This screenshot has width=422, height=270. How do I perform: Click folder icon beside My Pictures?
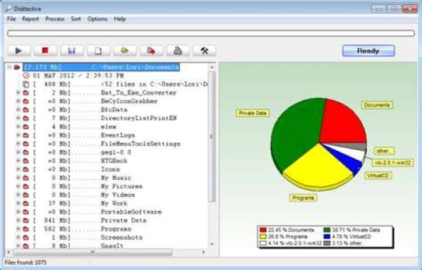26,187
